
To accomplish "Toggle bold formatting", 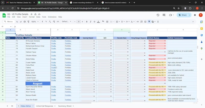I will pos(87,22).
